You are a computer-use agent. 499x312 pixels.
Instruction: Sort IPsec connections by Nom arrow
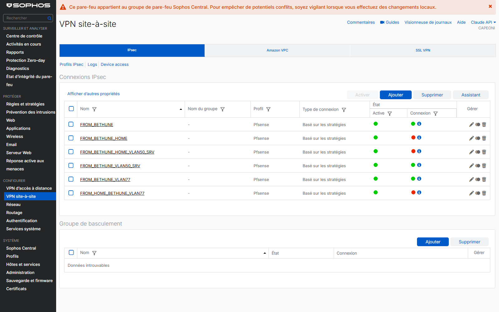tap(181, 109)
